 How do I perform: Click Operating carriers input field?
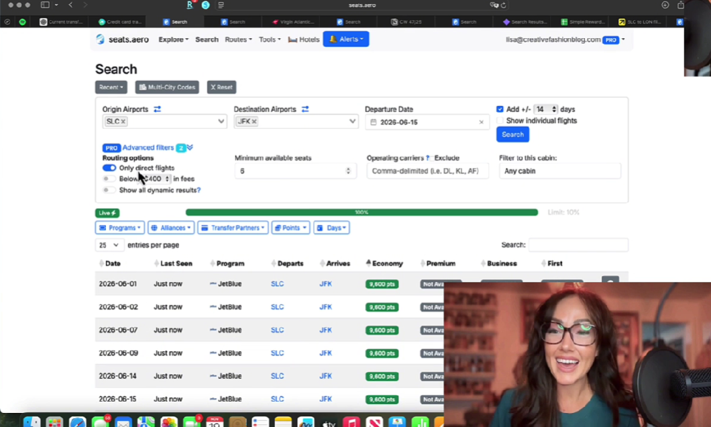click(427, 171)
